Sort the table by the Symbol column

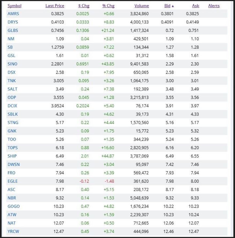click(14, 6)
